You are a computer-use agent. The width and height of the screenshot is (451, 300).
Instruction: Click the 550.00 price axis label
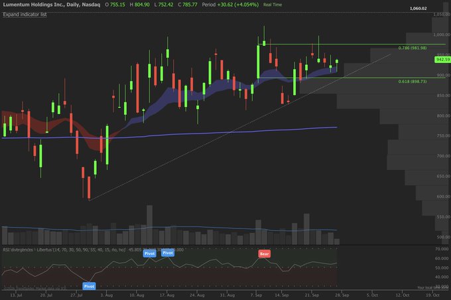tap(443, 217)
